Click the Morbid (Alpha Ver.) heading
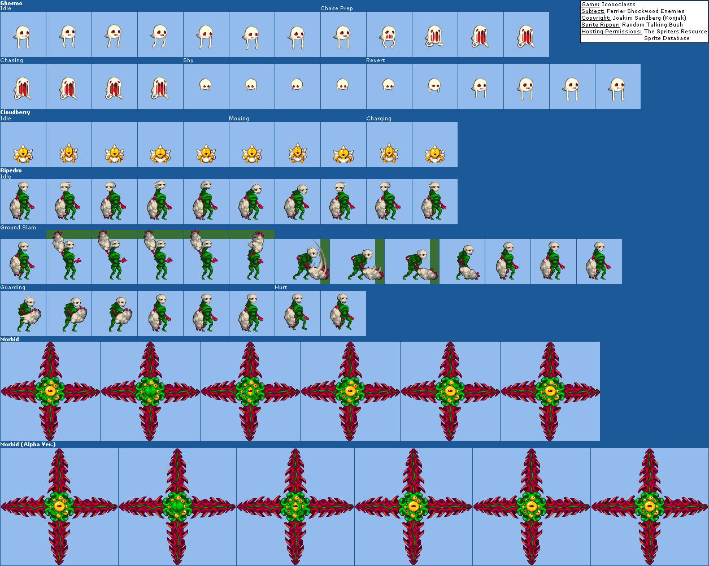 coord(28,445)
